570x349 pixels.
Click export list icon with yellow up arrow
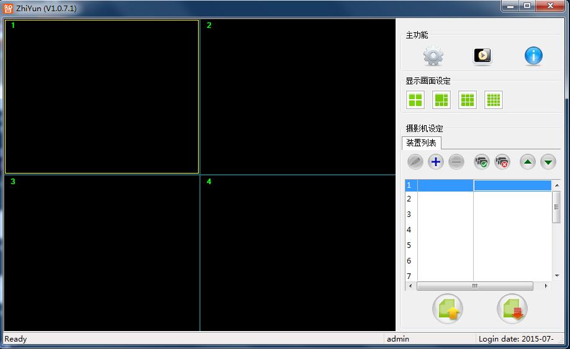point(448,309)
